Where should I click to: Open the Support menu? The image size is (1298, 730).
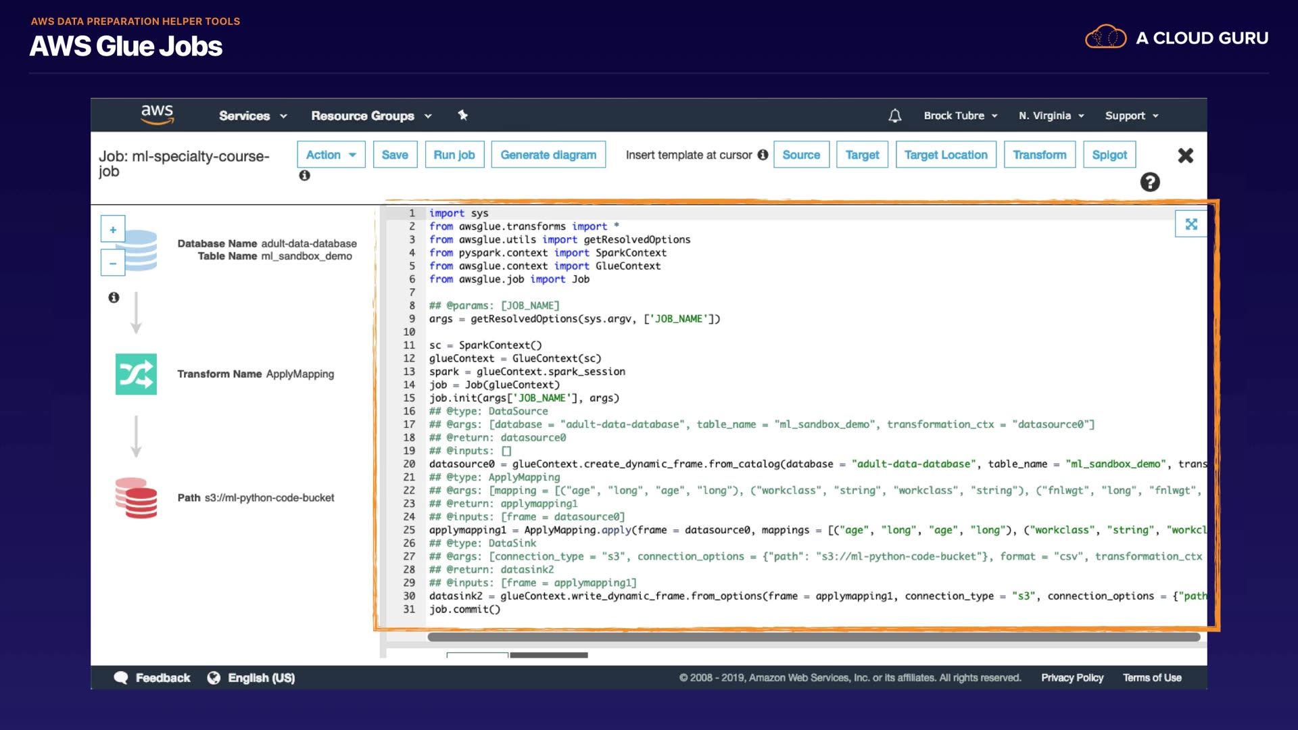click(1132, 116)
